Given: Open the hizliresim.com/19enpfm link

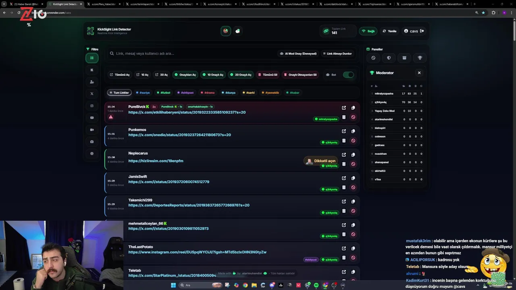Looking at the screenshot, I should [156, 161].
